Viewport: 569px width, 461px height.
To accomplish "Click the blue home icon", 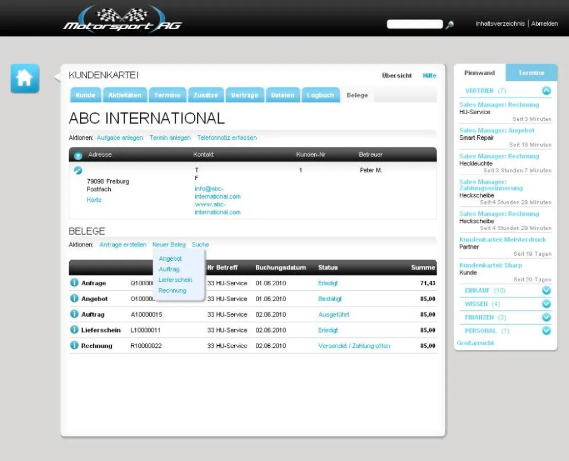I will 25,78.
